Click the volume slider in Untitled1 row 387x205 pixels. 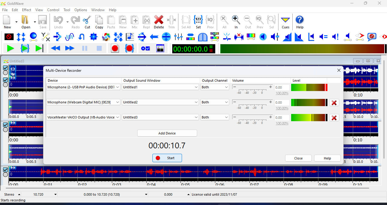click(x=252, y=87)
